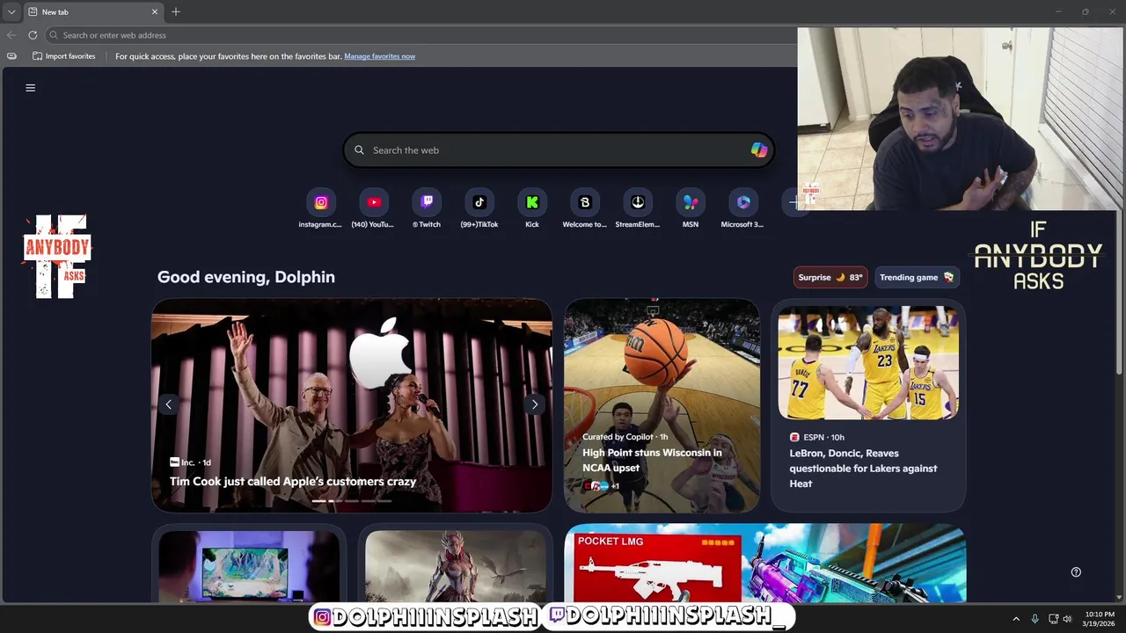Screen dimensions: 1126x633
Task: Click the 'Good evening, Dolphin' greeting
Action: click(x=245, y=277)
